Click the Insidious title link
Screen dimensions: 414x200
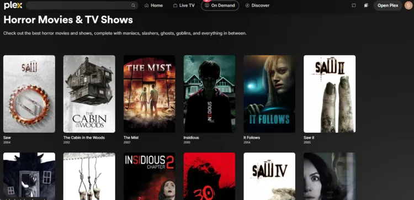[x=191, y=138]
